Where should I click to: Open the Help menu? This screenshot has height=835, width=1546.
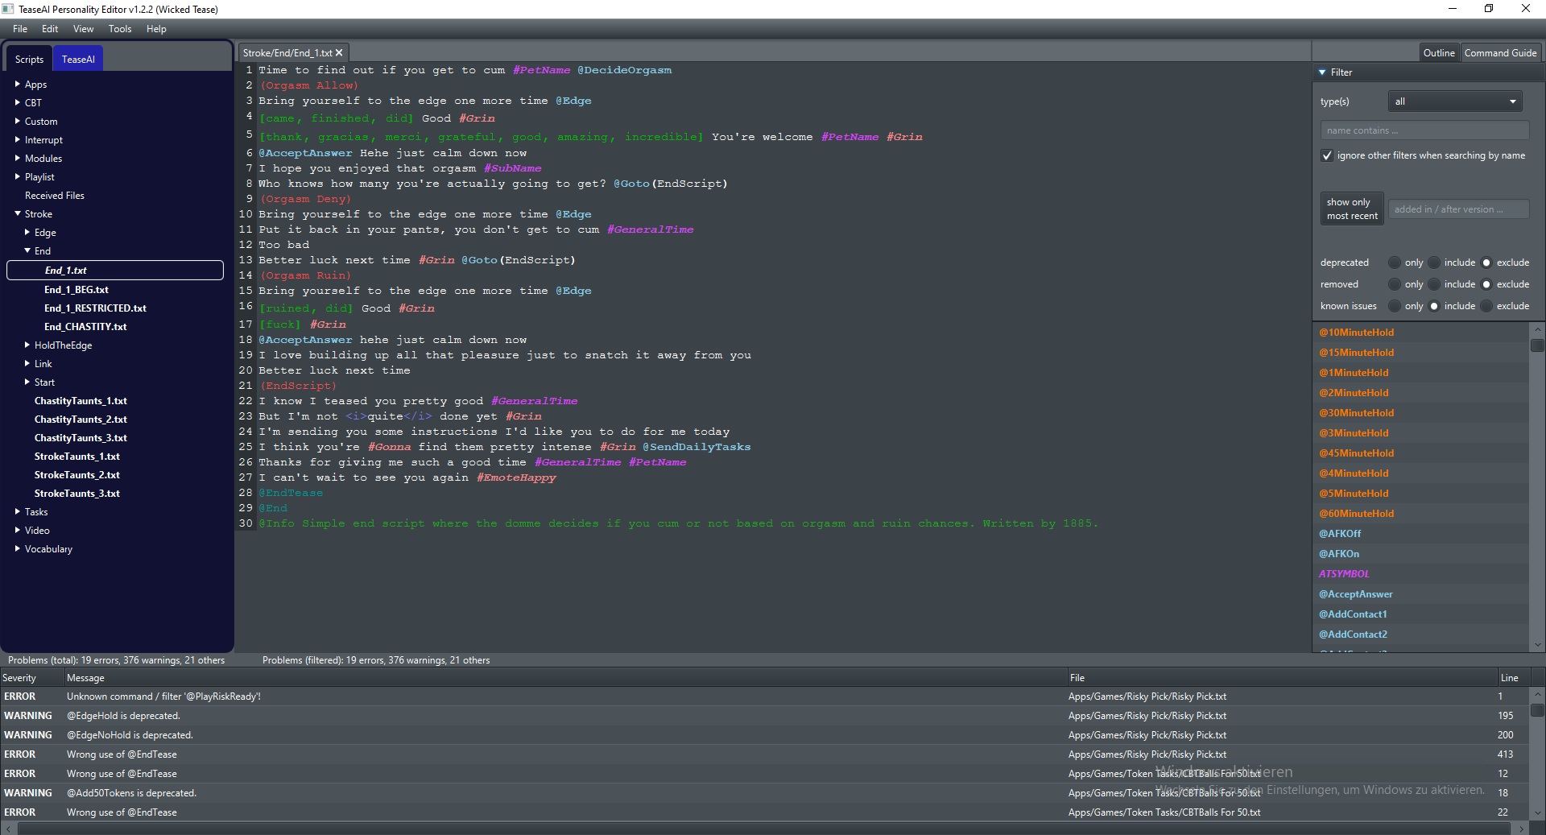(156, 29)
